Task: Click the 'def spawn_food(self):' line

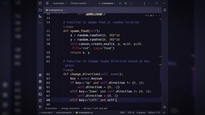Action: pos(82,31)
